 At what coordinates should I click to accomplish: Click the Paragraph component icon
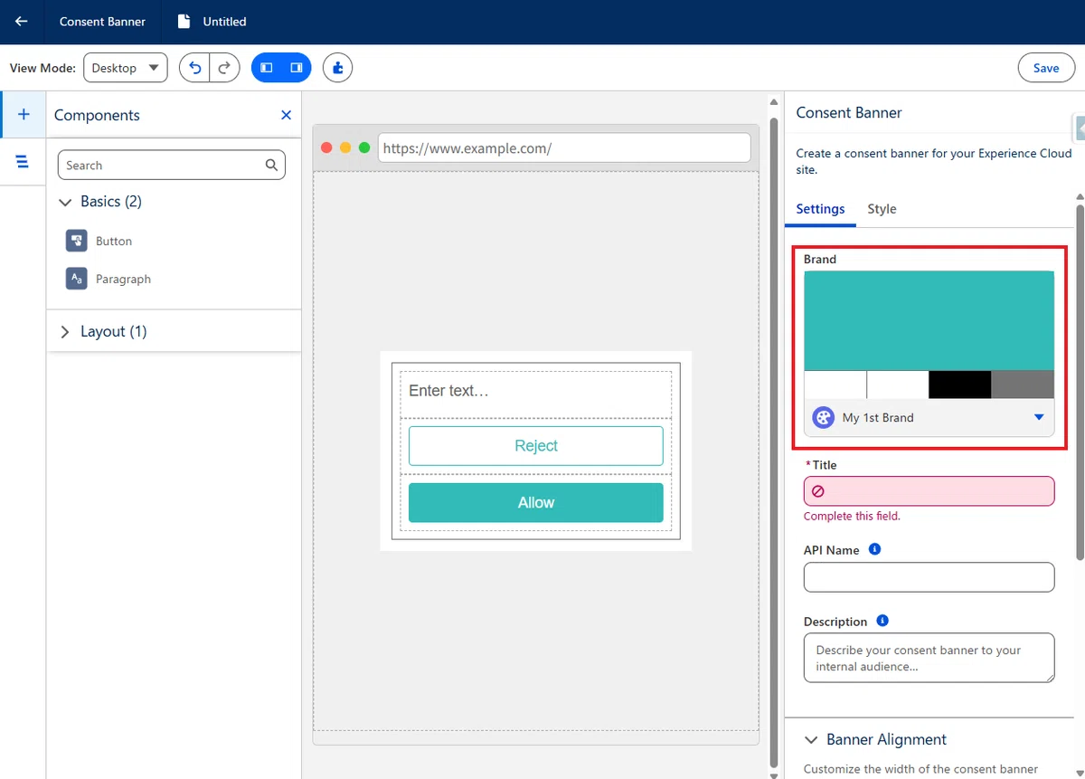pos(76,279)
